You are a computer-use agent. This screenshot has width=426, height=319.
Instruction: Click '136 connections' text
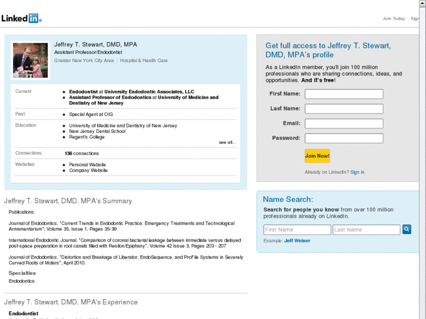pos(81,153)
